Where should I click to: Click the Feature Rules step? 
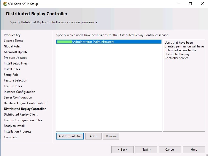tap(13, 86)
